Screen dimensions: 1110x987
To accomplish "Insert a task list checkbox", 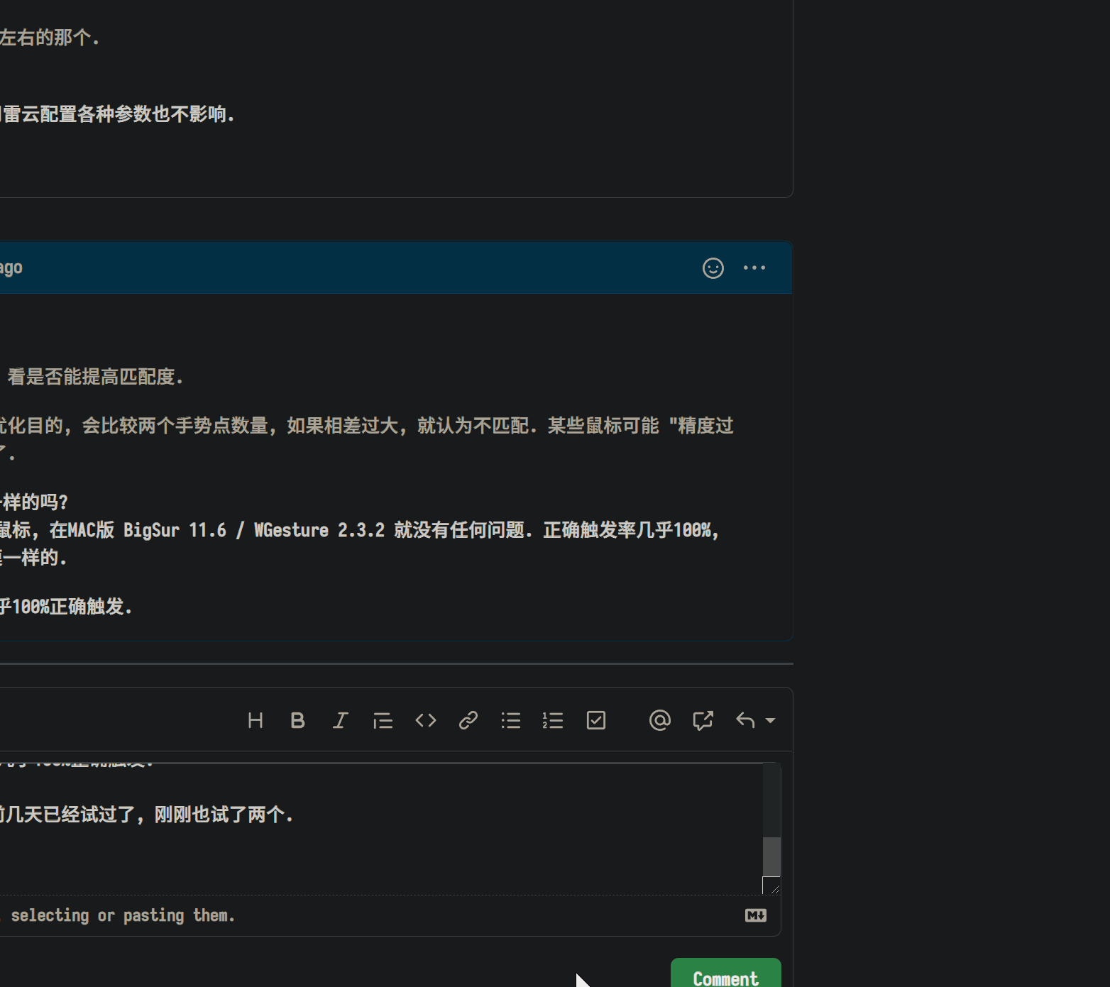I will (x=596, y=720).
